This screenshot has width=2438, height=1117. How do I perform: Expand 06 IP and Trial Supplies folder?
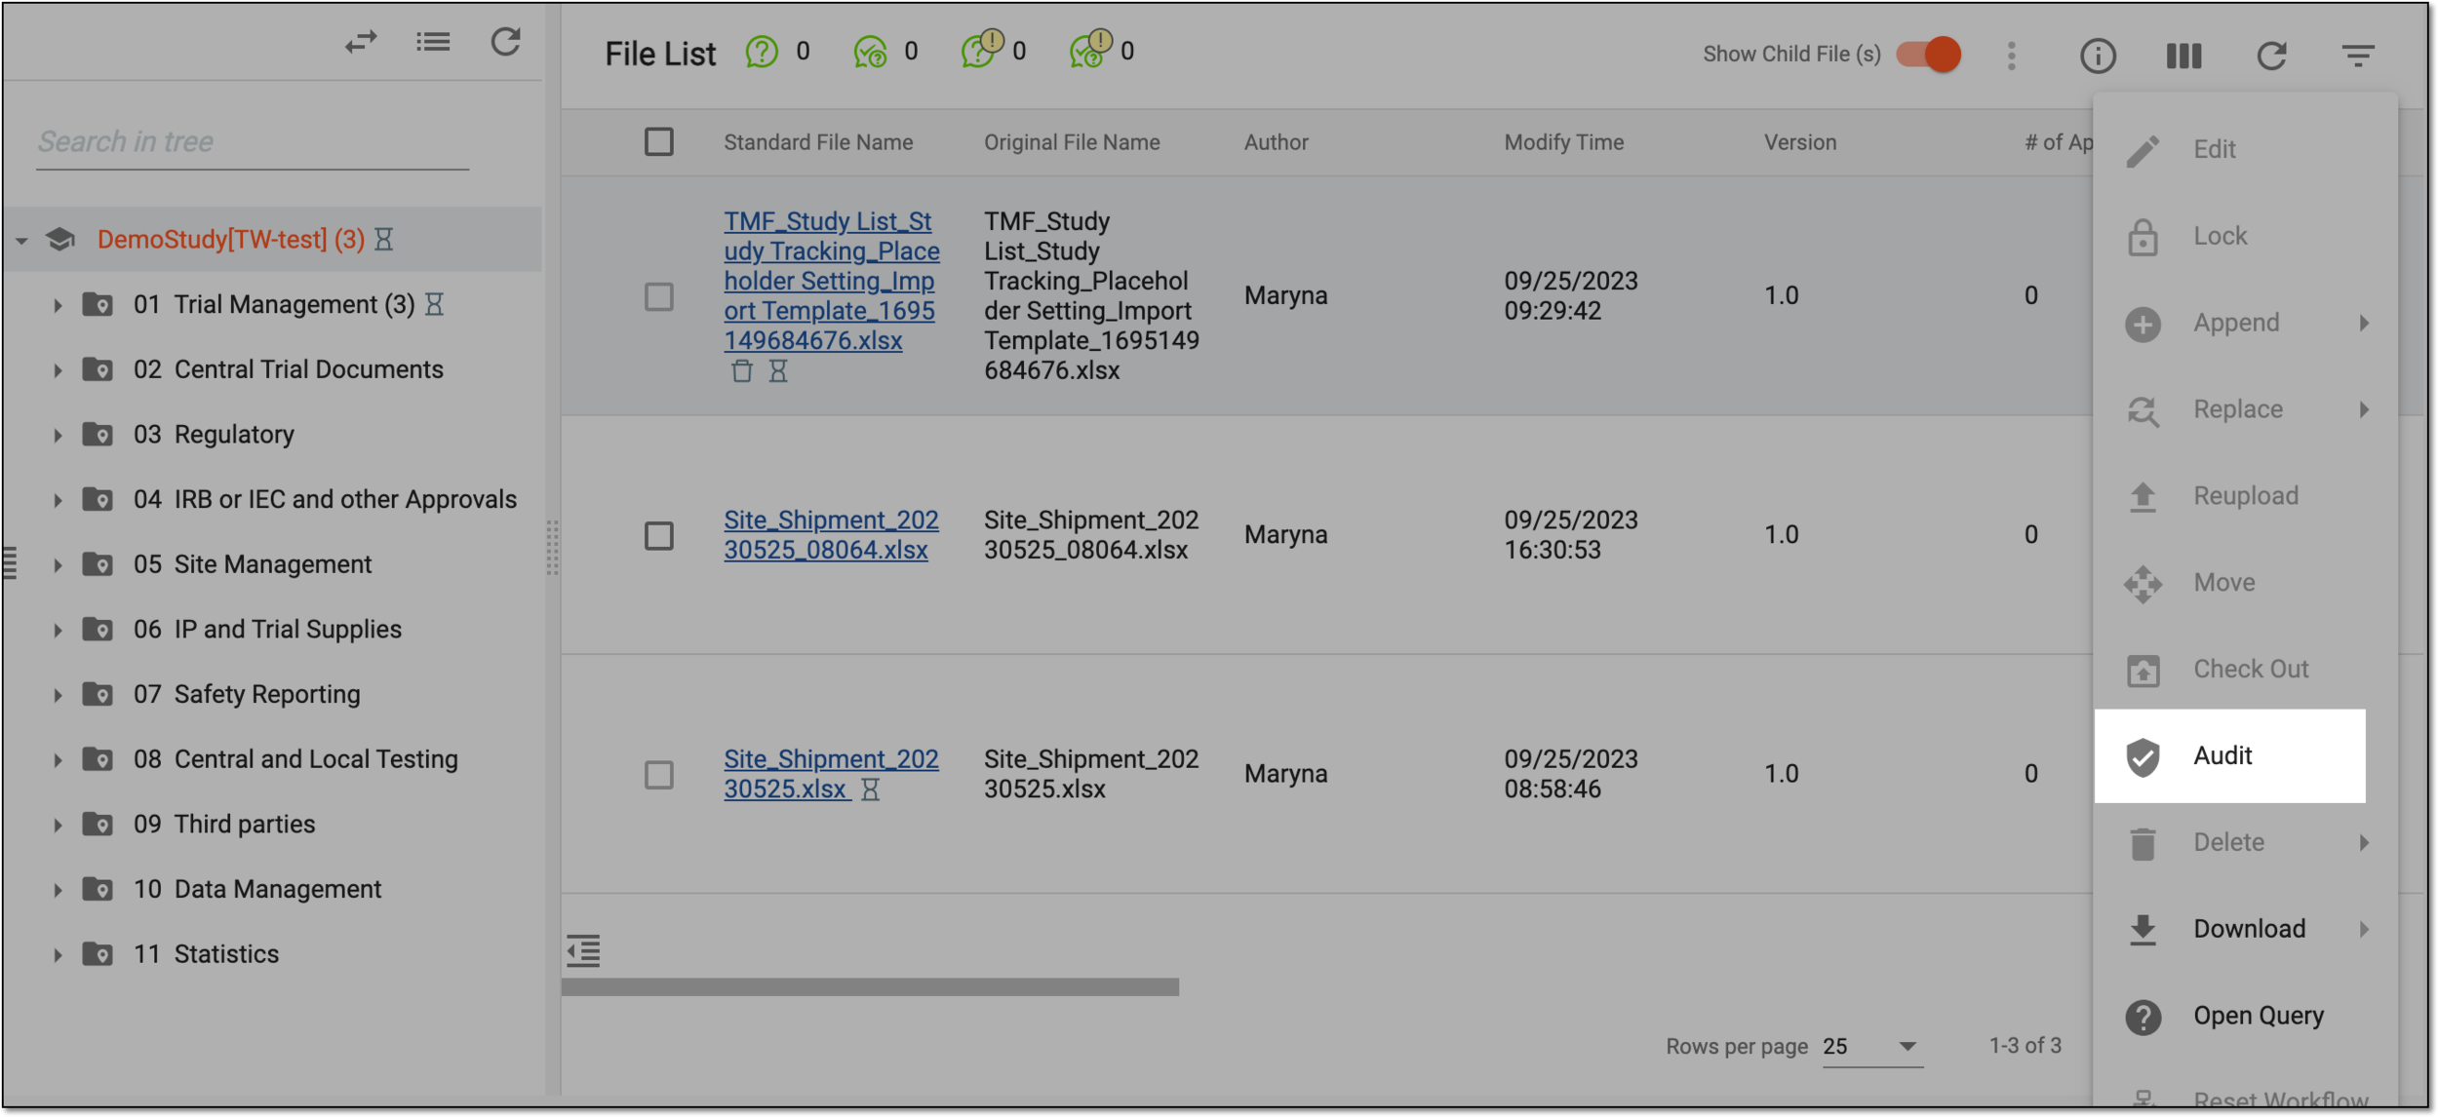pos(58,631)
